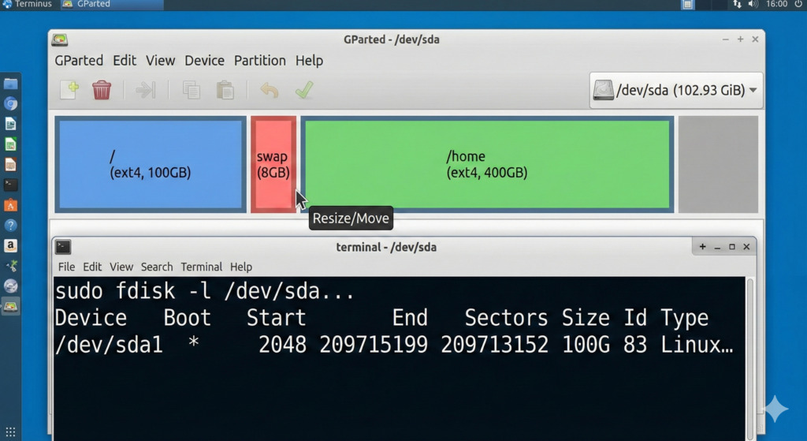Screen dimensions: 807x441
Task: Click the terminal window plus button
Action: (x=702, y=247)
